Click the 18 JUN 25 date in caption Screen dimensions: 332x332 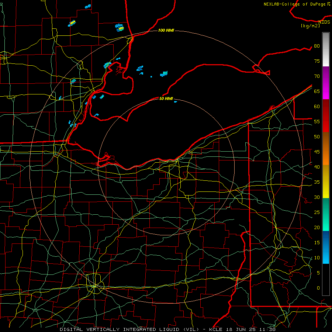pyautogui.click(x=242, y=329)
